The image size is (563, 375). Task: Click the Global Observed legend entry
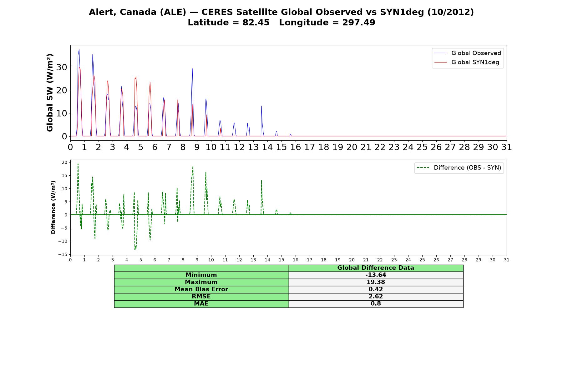[x=468, y=53]
